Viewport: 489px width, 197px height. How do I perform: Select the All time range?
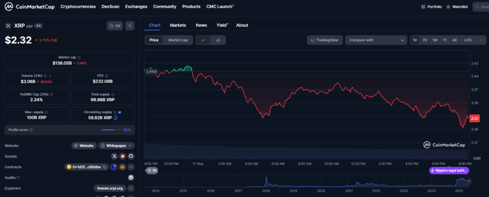(x=455, y=40)
